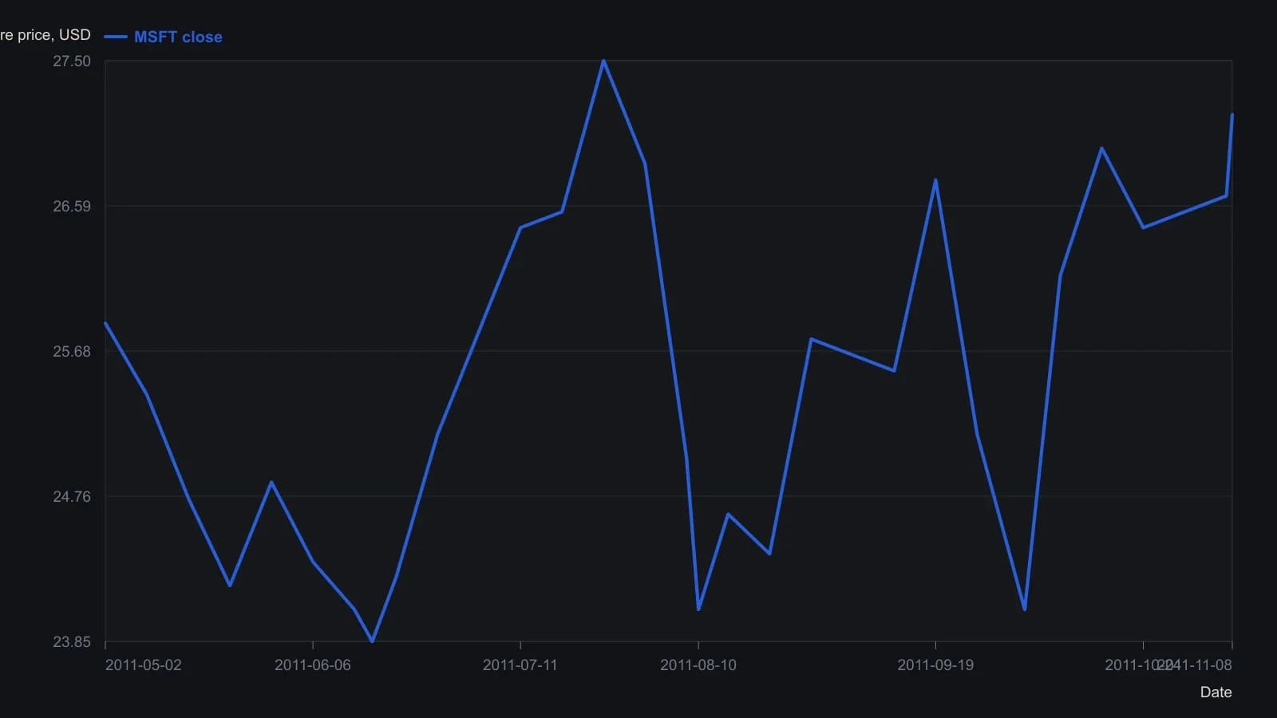Click the last data point on the line
Viewport: 1277px width, 718px height.
coord(1232,115)
